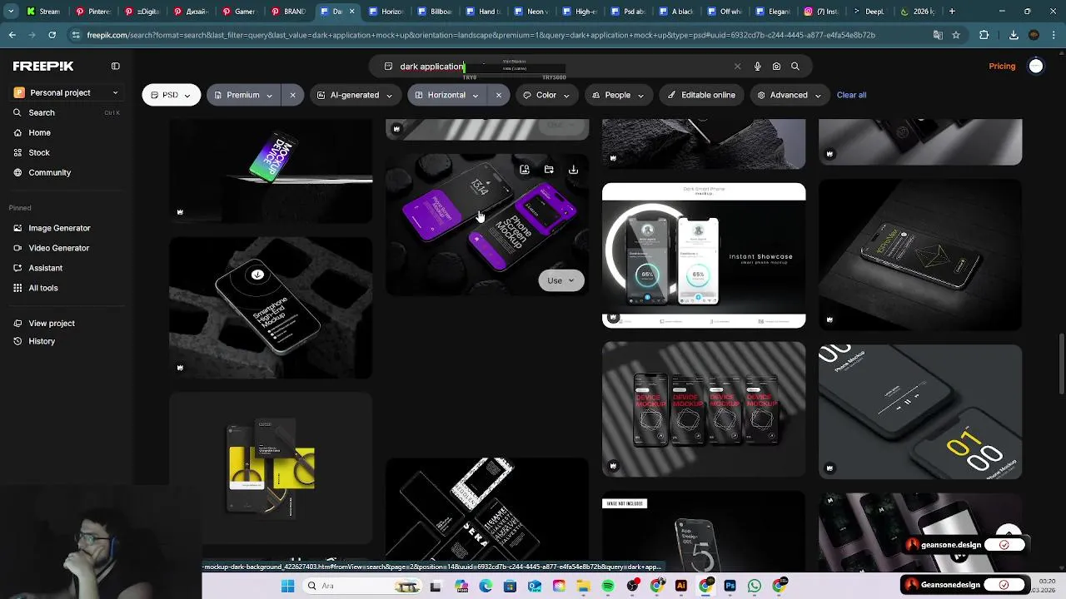The height and width of the screenshot is (599, 1066).
Task: Clear the search query with the X icon
Action: [737, 67]
